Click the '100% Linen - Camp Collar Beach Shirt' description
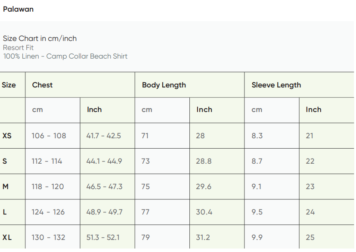 [65, 56]
